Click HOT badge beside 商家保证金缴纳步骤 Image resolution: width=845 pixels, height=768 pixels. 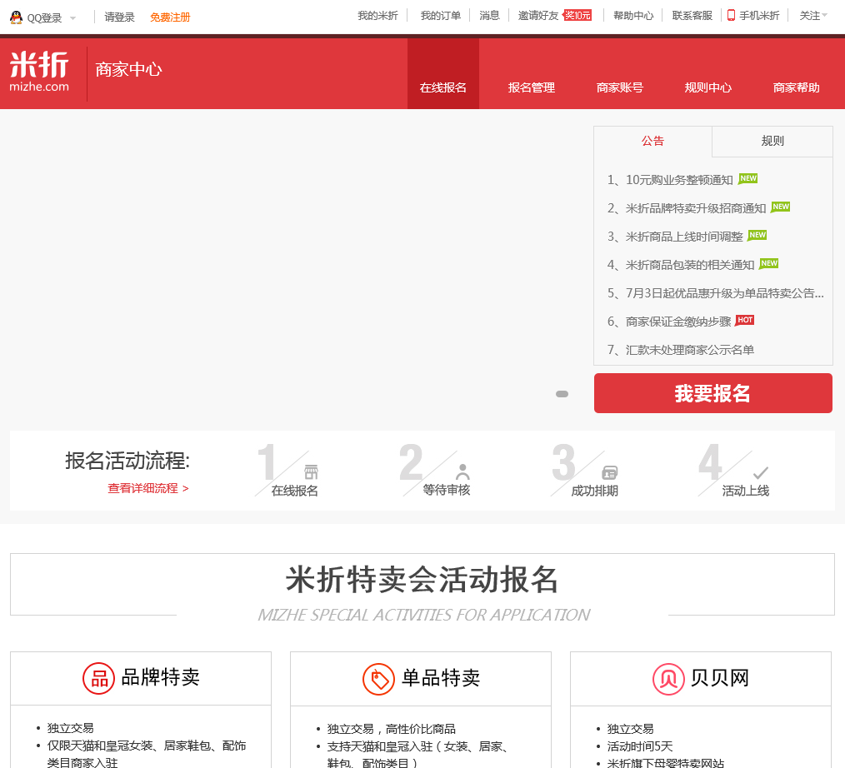tap(745, 320)
